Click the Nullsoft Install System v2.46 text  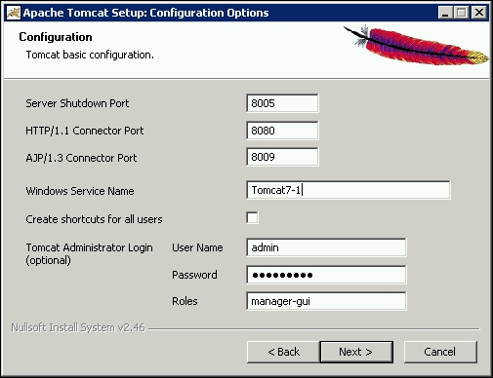pos(78,327)
